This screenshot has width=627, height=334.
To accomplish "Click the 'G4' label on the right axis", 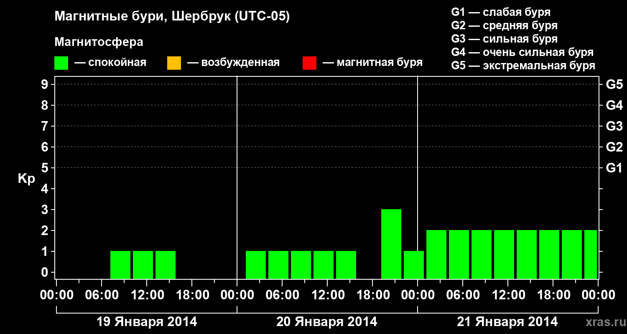I will tap(614, 105).
